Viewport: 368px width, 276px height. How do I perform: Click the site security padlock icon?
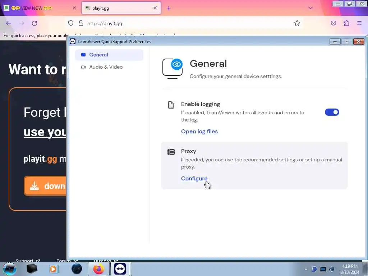coord(81,23)
